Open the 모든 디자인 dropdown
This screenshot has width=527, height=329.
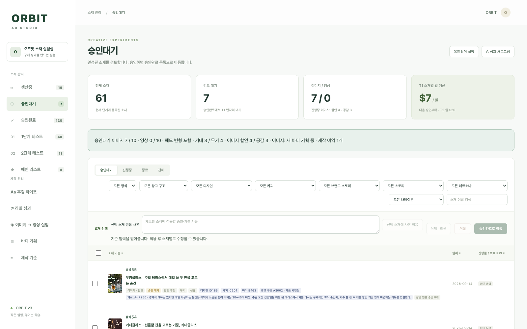click(221, 186)
